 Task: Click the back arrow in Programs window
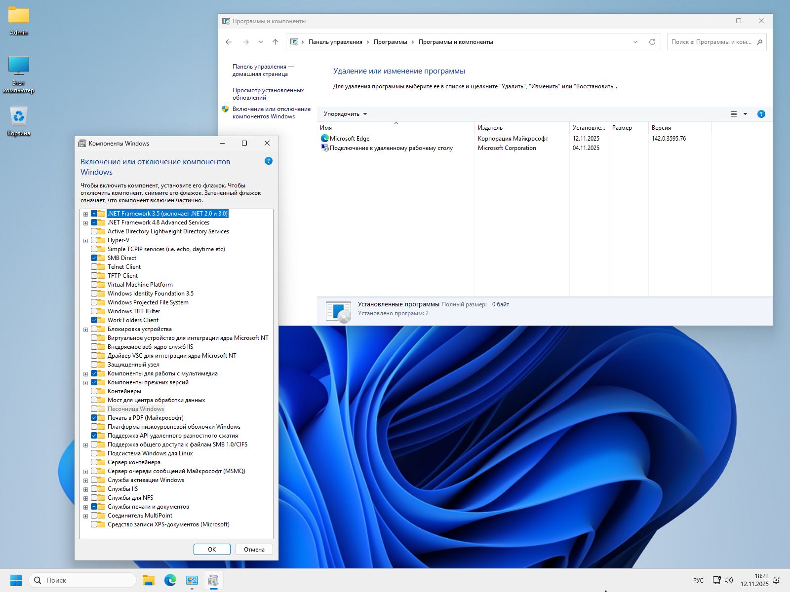[229, 42]
